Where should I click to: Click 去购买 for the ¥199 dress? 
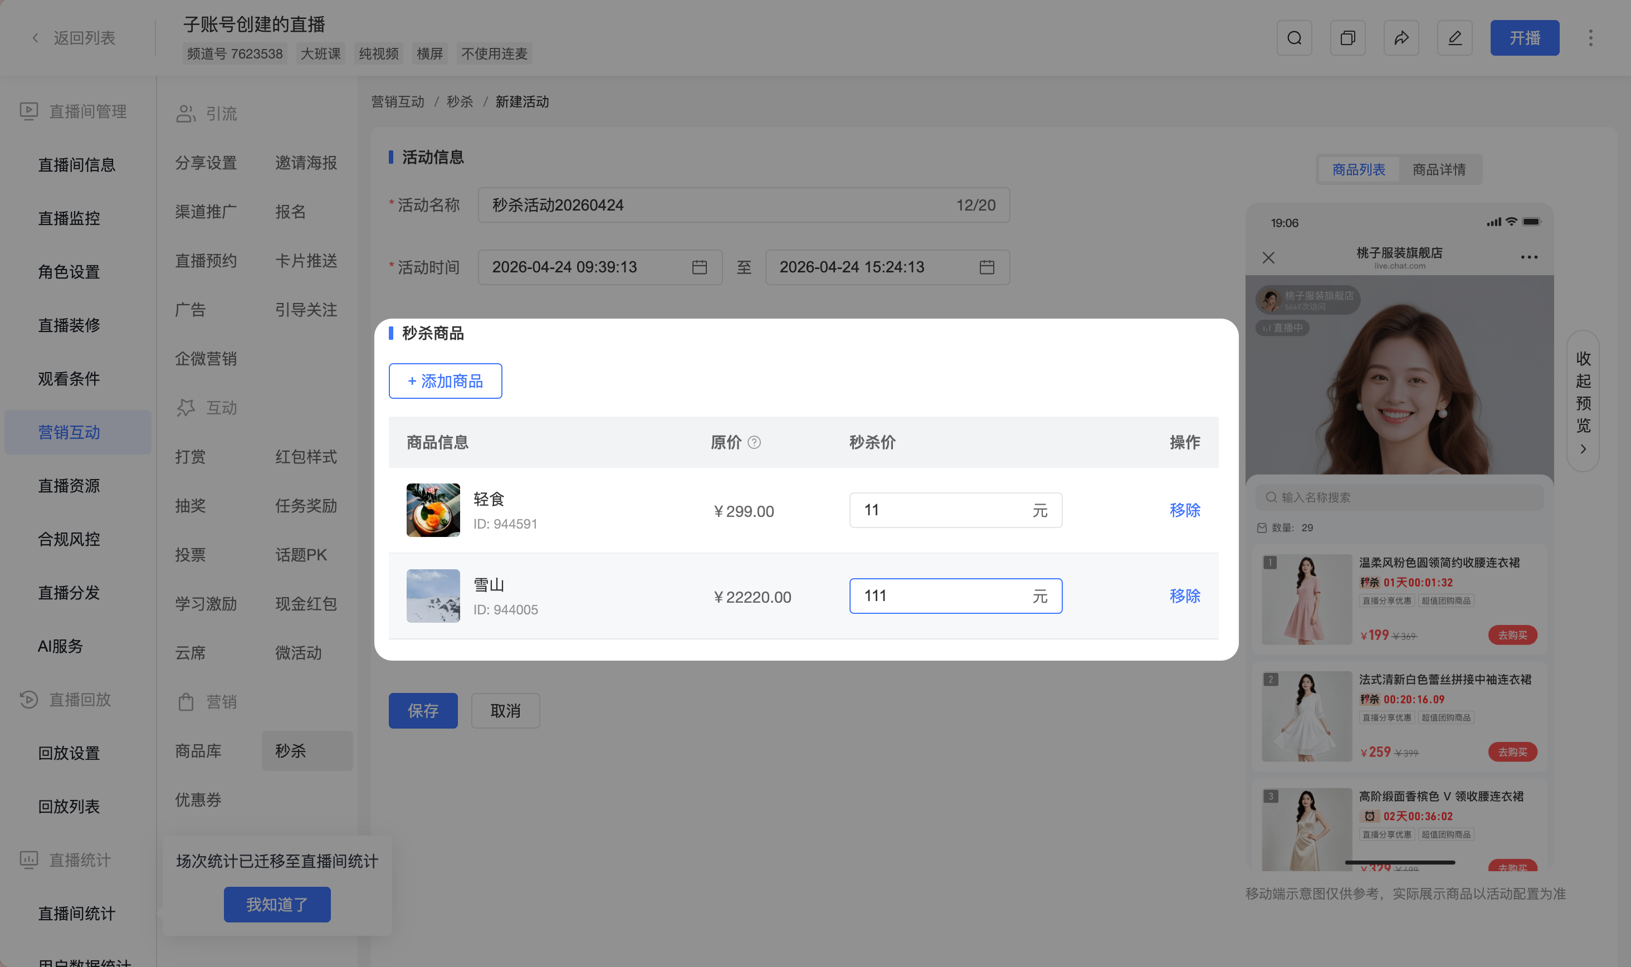(x=1512, y=634)
